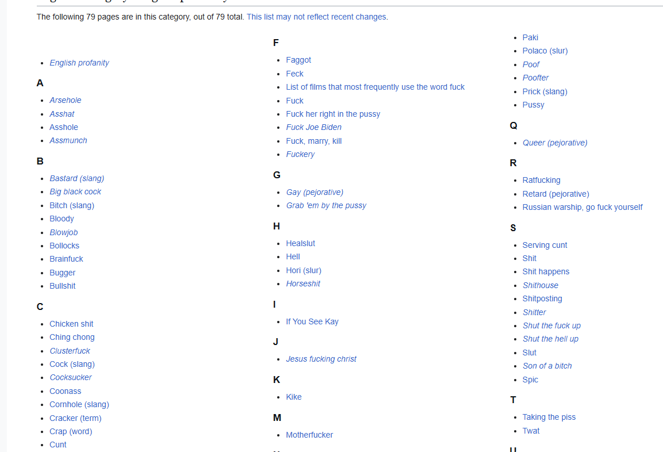This screenshot has width=663, height=452.
Task: Open Queer (pejorative) article
Action: point(555,143)
